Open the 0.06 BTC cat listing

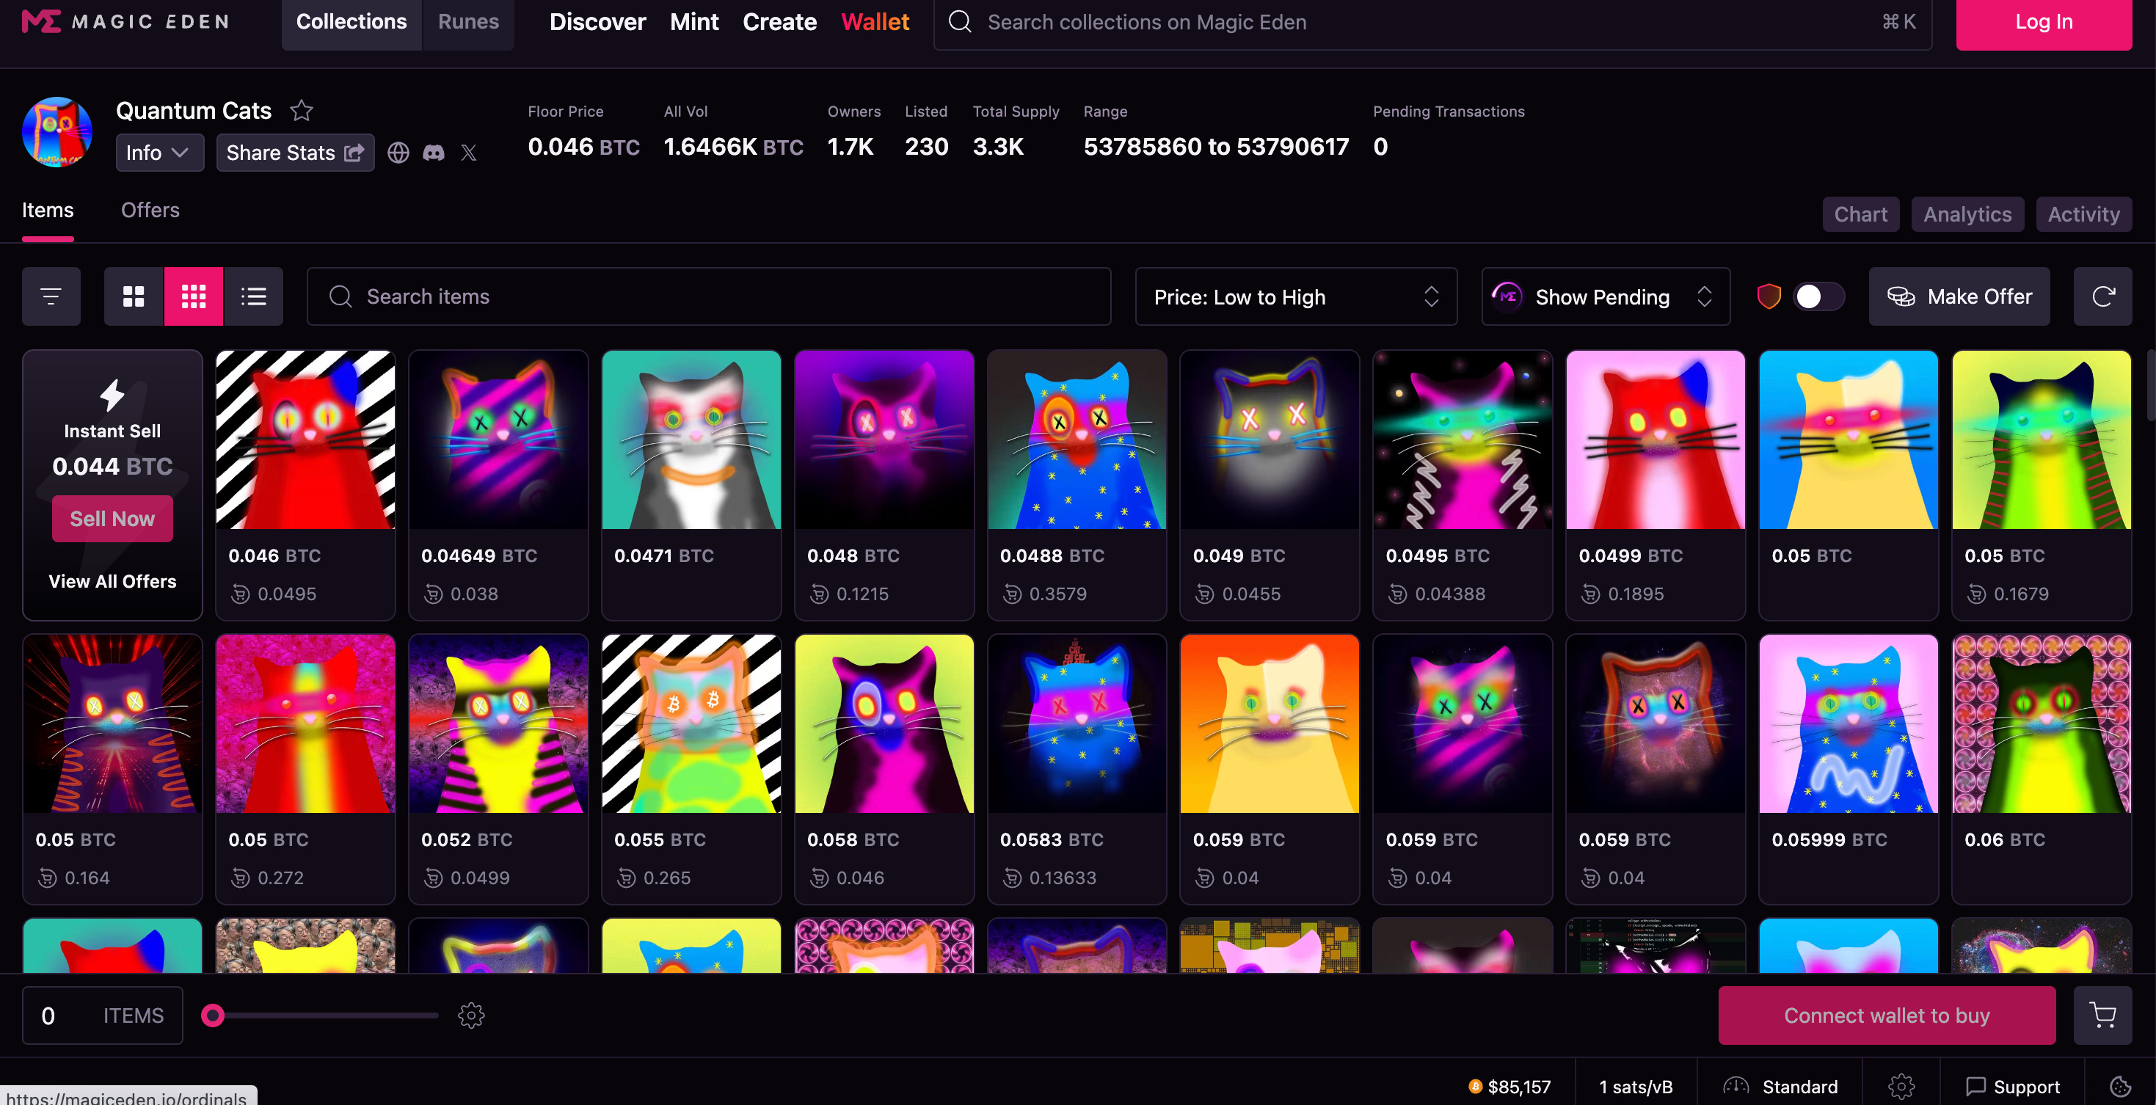(2041, 769)
